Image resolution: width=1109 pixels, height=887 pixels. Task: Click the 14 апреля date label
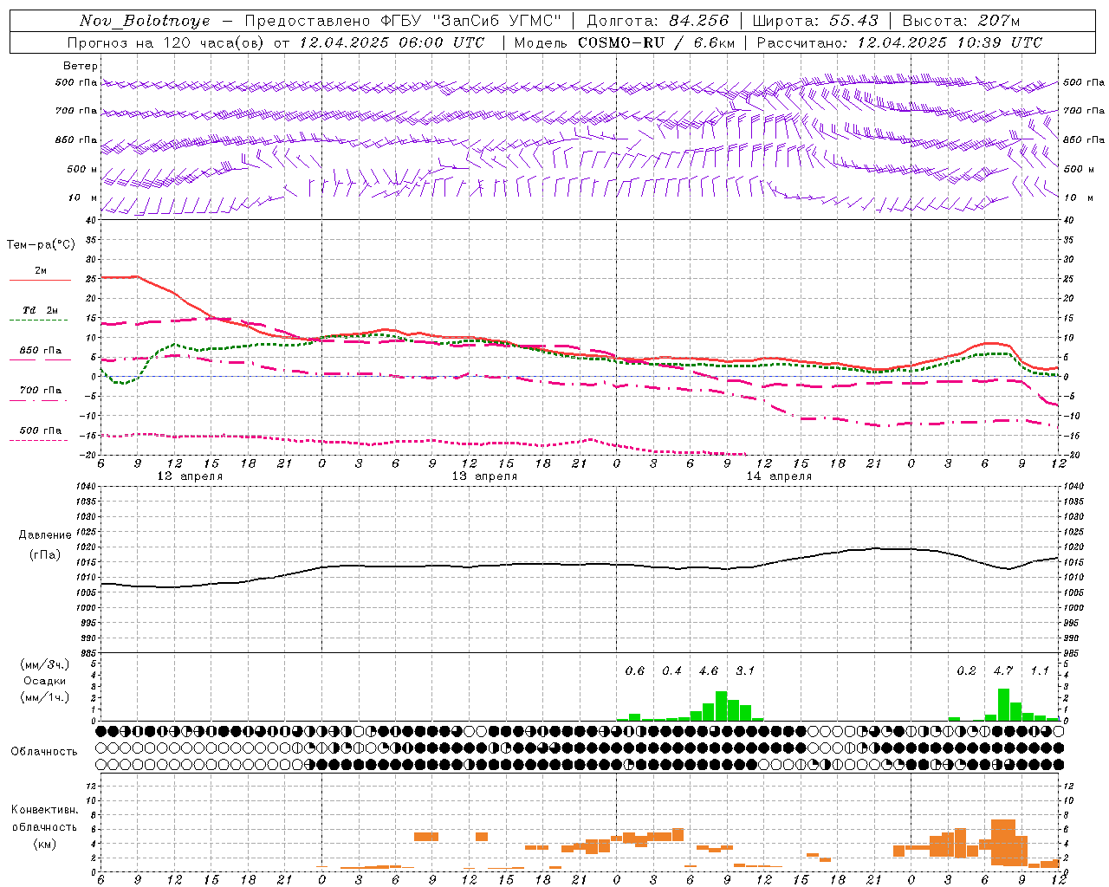pyautogui.click(x=779, y=476)
